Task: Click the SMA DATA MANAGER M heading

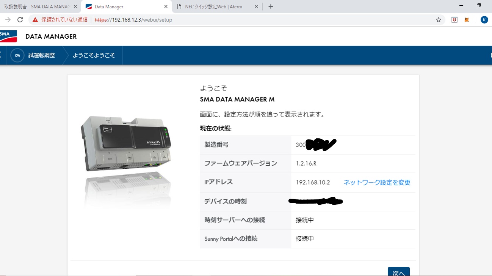Action: pyautogui.click(x=237, y=99)
